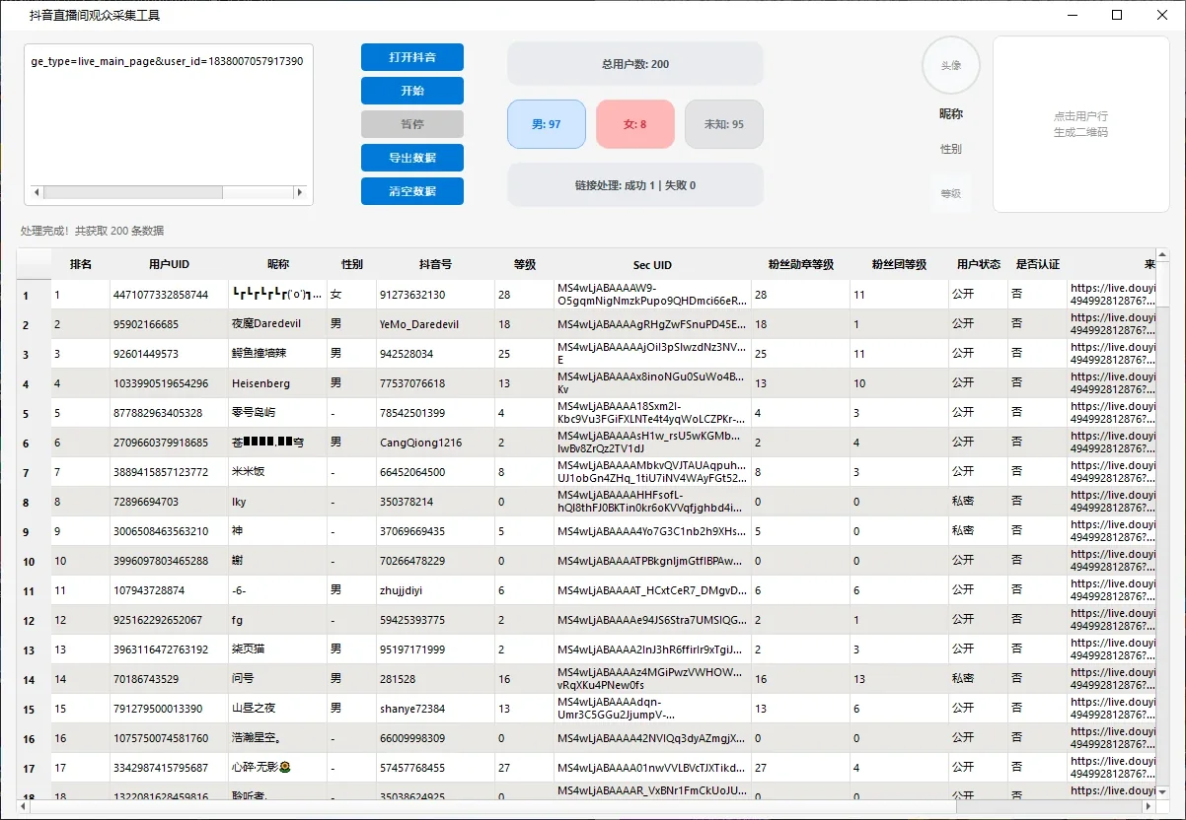Click the 用户状态 column header
Screen dimensions: 1186x820
[978, 264]
